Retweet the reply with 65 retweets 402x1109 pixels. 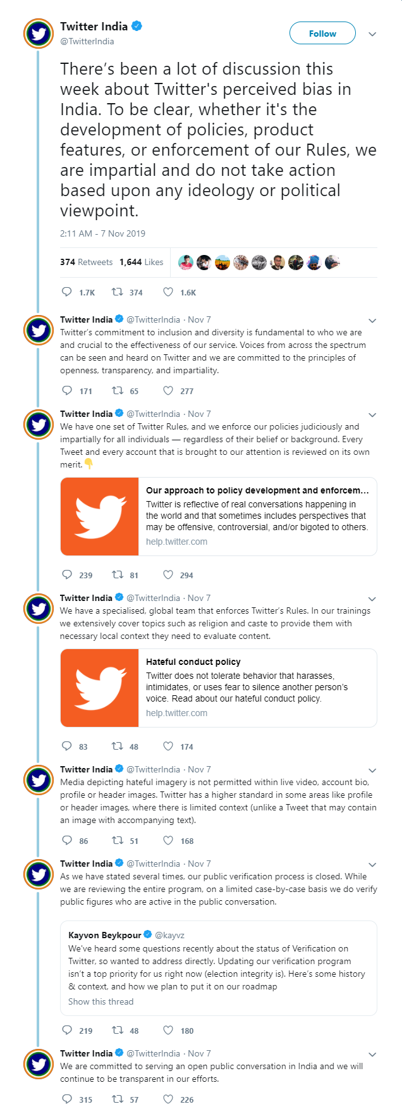[x=117, y=391]
